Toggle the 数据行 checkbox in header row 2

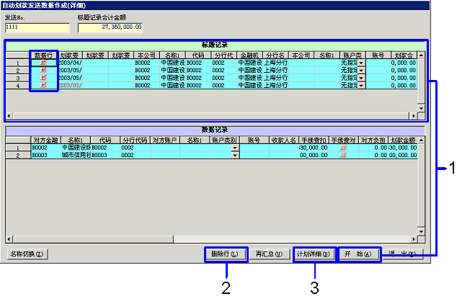[x=43, y=70]
